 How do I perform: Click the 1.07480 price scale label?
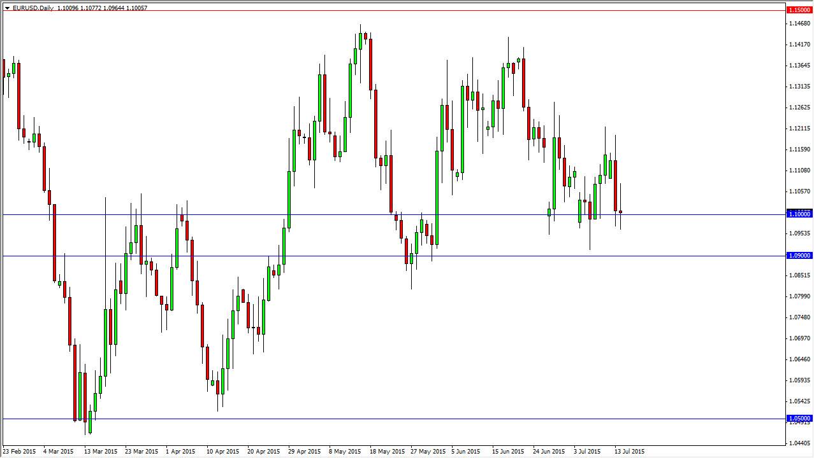[799, 317]
